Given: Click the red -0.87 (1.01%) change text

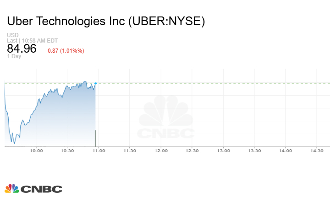Looking at the screenshot, I should pyautogui.click(x=65, y=50).
